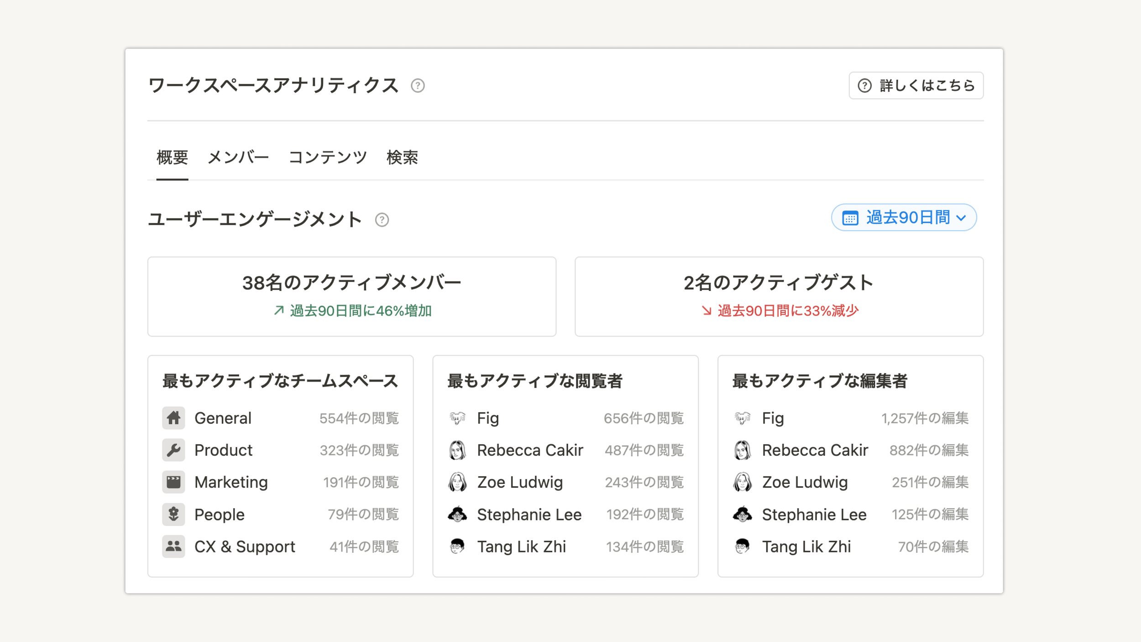Open the 検索 tab
The image size is (1141, 642).
pos(402,158)
